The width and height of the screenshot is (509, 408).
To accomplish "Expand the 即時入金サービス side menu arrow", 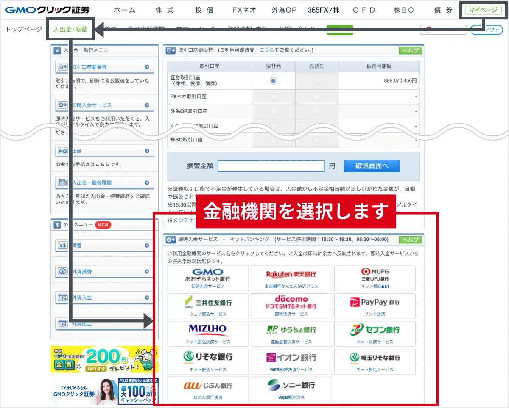I will pyautogui.click(x=147, y=105).
